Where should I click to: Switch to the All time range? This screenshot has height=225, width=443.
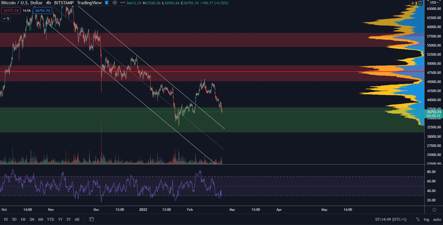pyautogui.click(x=77, y=219)
